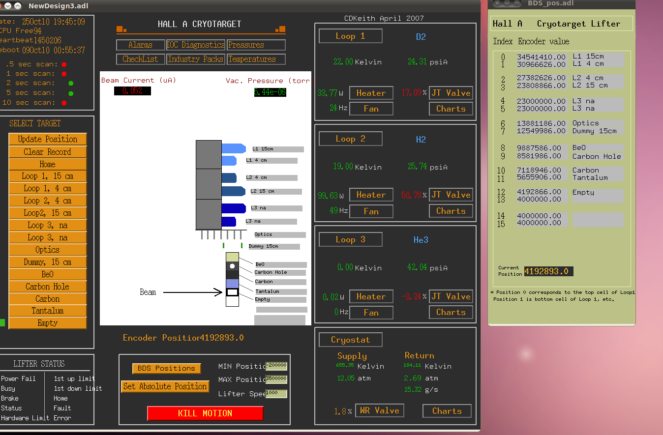Select target Loop 1, 4 cm

[48, 188]
